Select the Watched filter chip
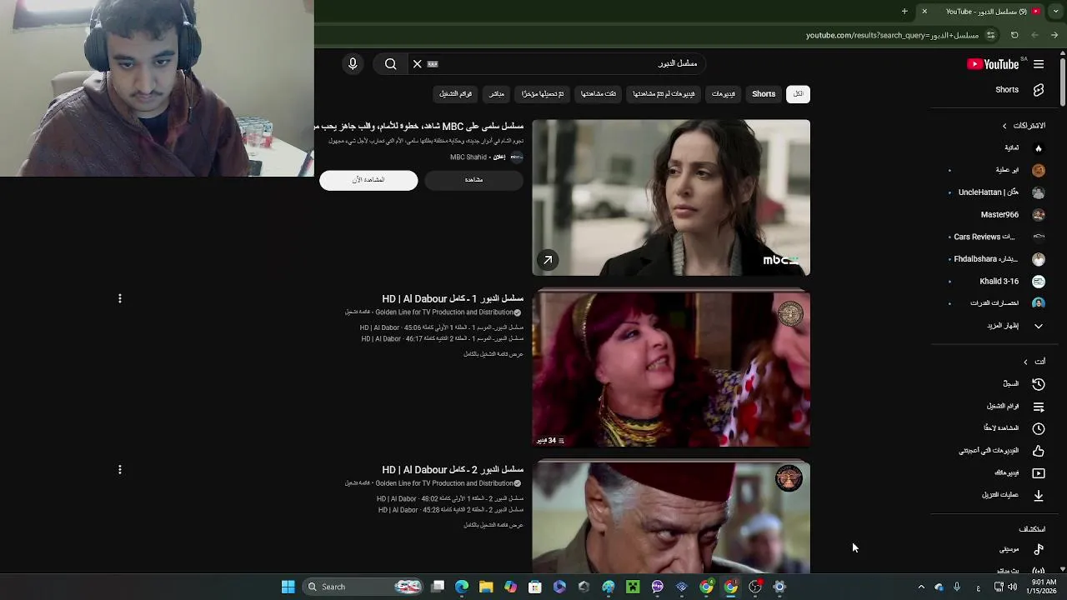 [599, 94]
